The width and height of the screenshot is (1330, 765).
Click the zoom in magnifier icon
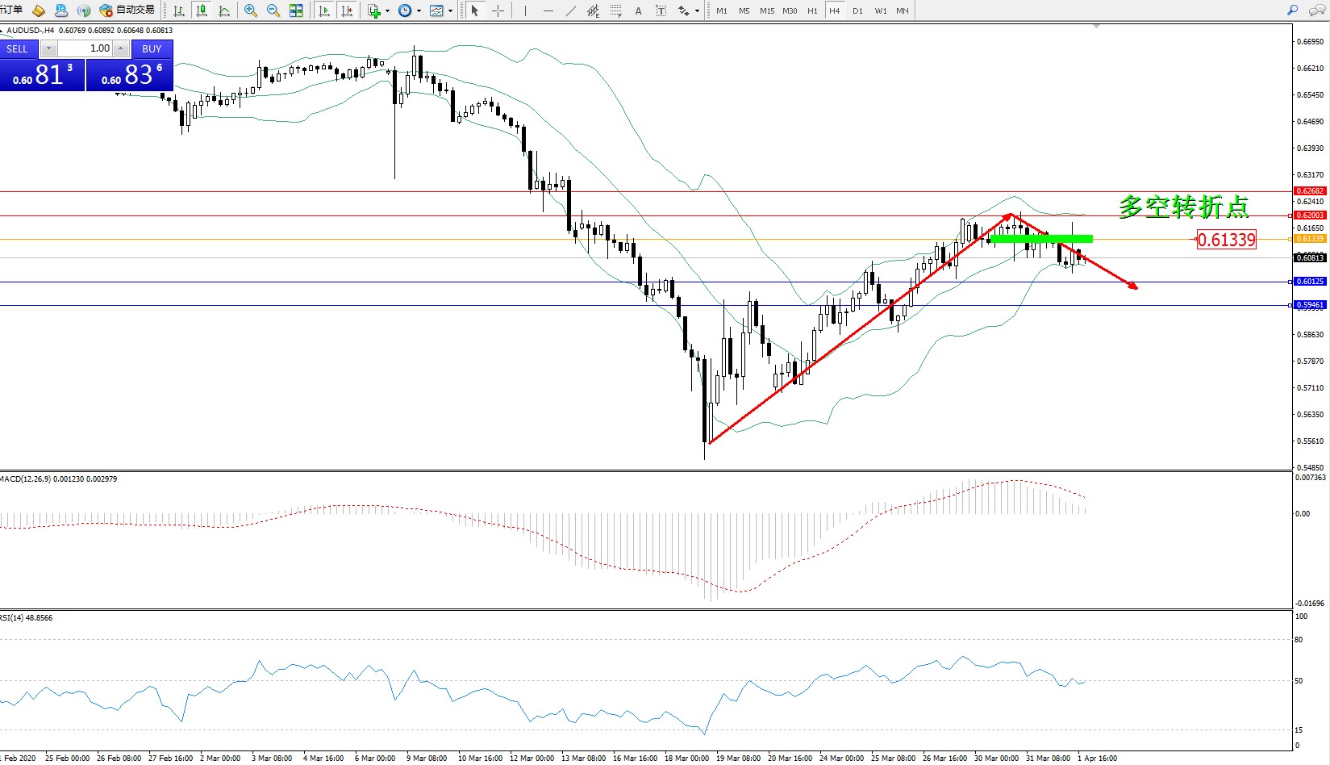[250, 10]
